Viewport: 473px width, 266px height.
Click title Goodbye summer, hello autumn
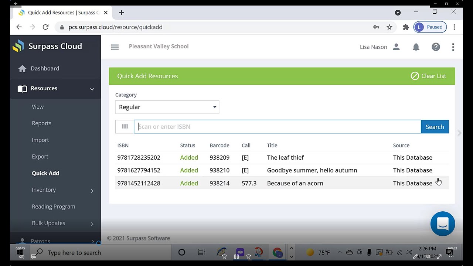[312, 170]
